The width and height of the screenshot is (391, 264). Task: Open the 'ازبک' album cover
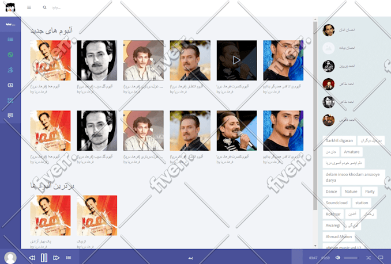click(x=97, y=216)
